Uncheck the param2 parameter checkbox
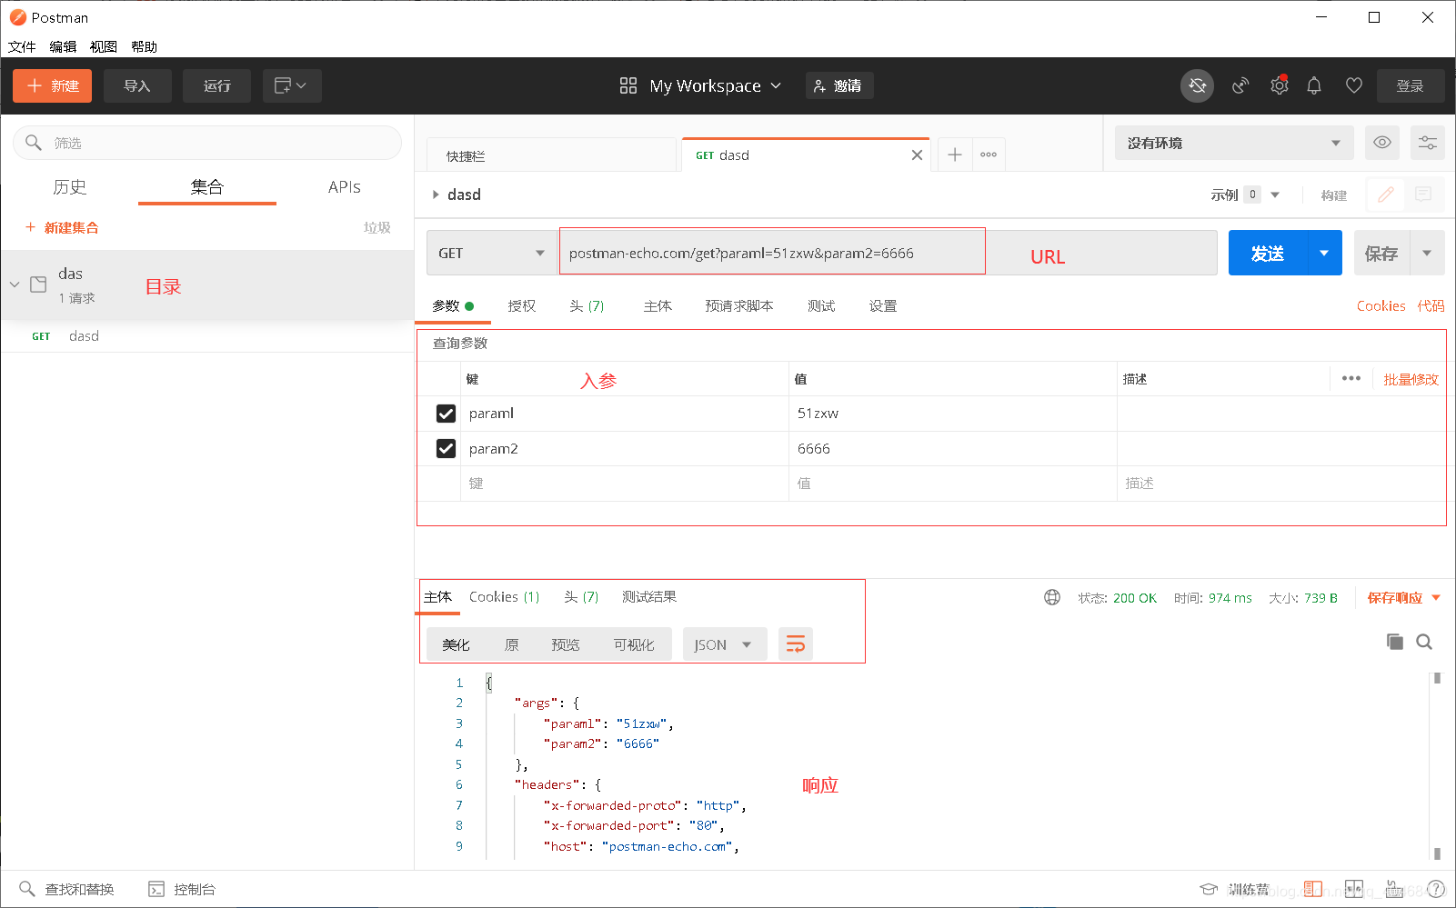 tap(446, 449)
